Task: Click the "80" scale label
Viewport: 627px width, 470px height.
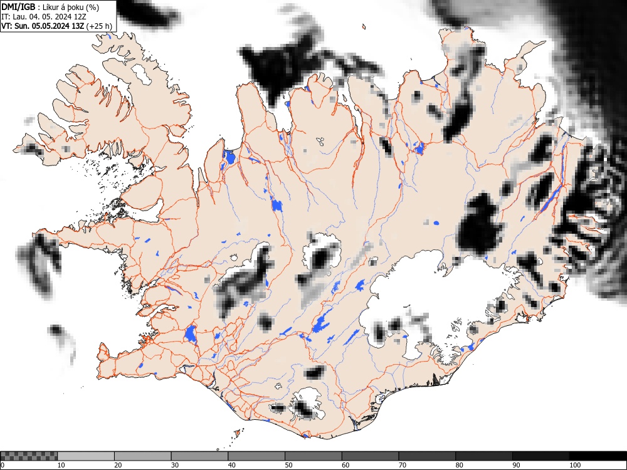Action: (459, 465)
